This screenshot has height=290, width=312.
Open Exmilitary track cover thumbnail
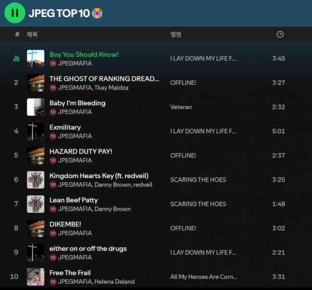click(x=35, y=131)
